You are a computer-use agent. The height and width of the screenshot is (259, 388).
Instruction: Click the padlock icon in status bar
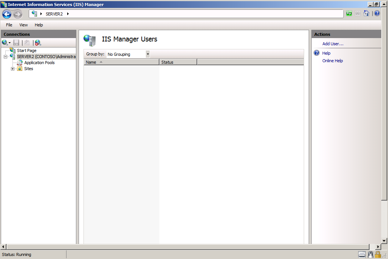pos(377,254)
